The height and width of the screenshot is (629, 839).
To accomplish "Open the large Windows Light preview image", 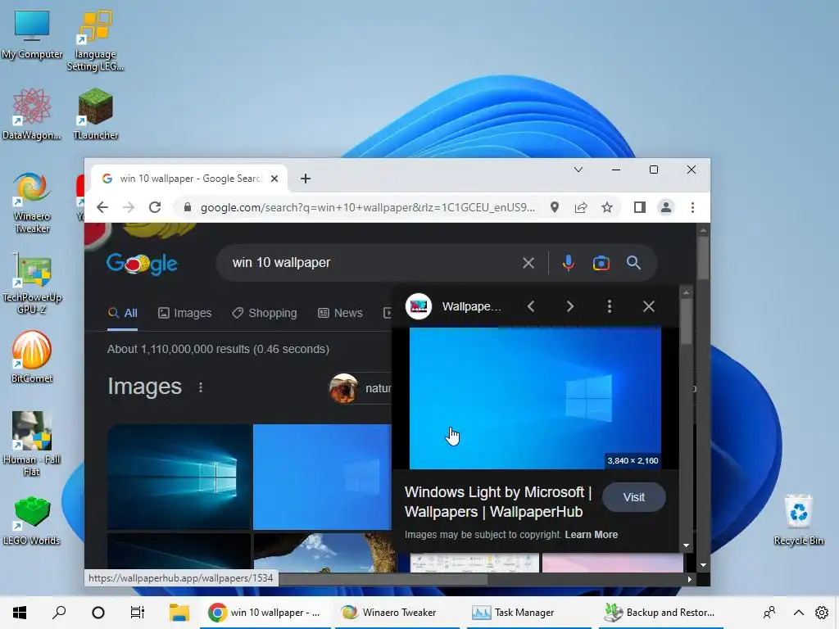I will [x=535, y=398].
